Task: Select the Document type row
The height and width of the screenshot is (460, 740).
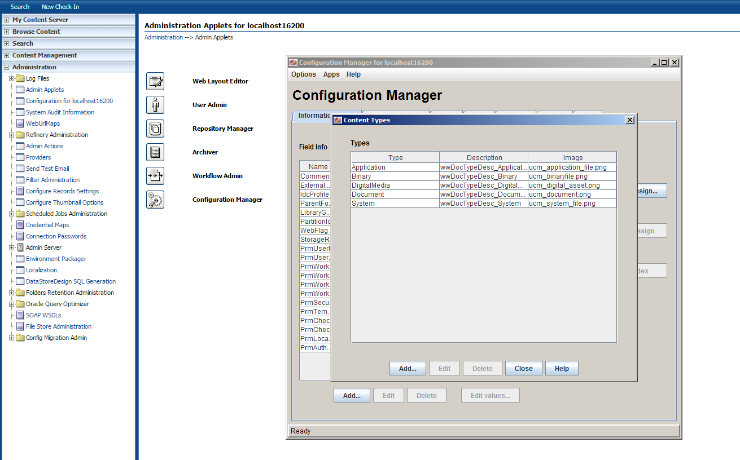Action: [x=483, y=194]
